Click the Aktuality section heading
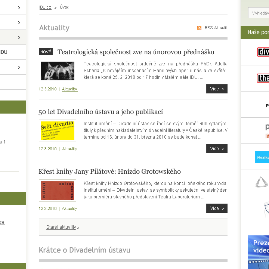This screenshot has width=269, height=269. pos(54,28)
